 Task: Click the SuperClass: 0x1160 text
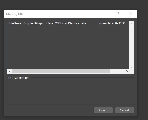click(112, 23)
